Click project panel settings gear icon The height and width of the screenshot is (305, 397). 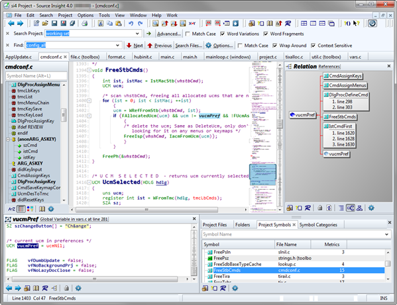tap(235, 288)
